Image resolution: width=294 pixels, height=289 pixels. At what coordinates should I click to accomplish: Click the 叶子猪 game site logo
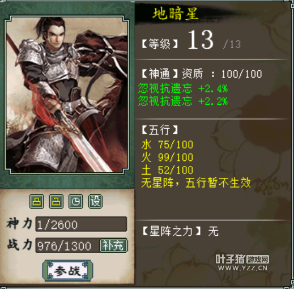pyautogui.click(x=242, y=259)
